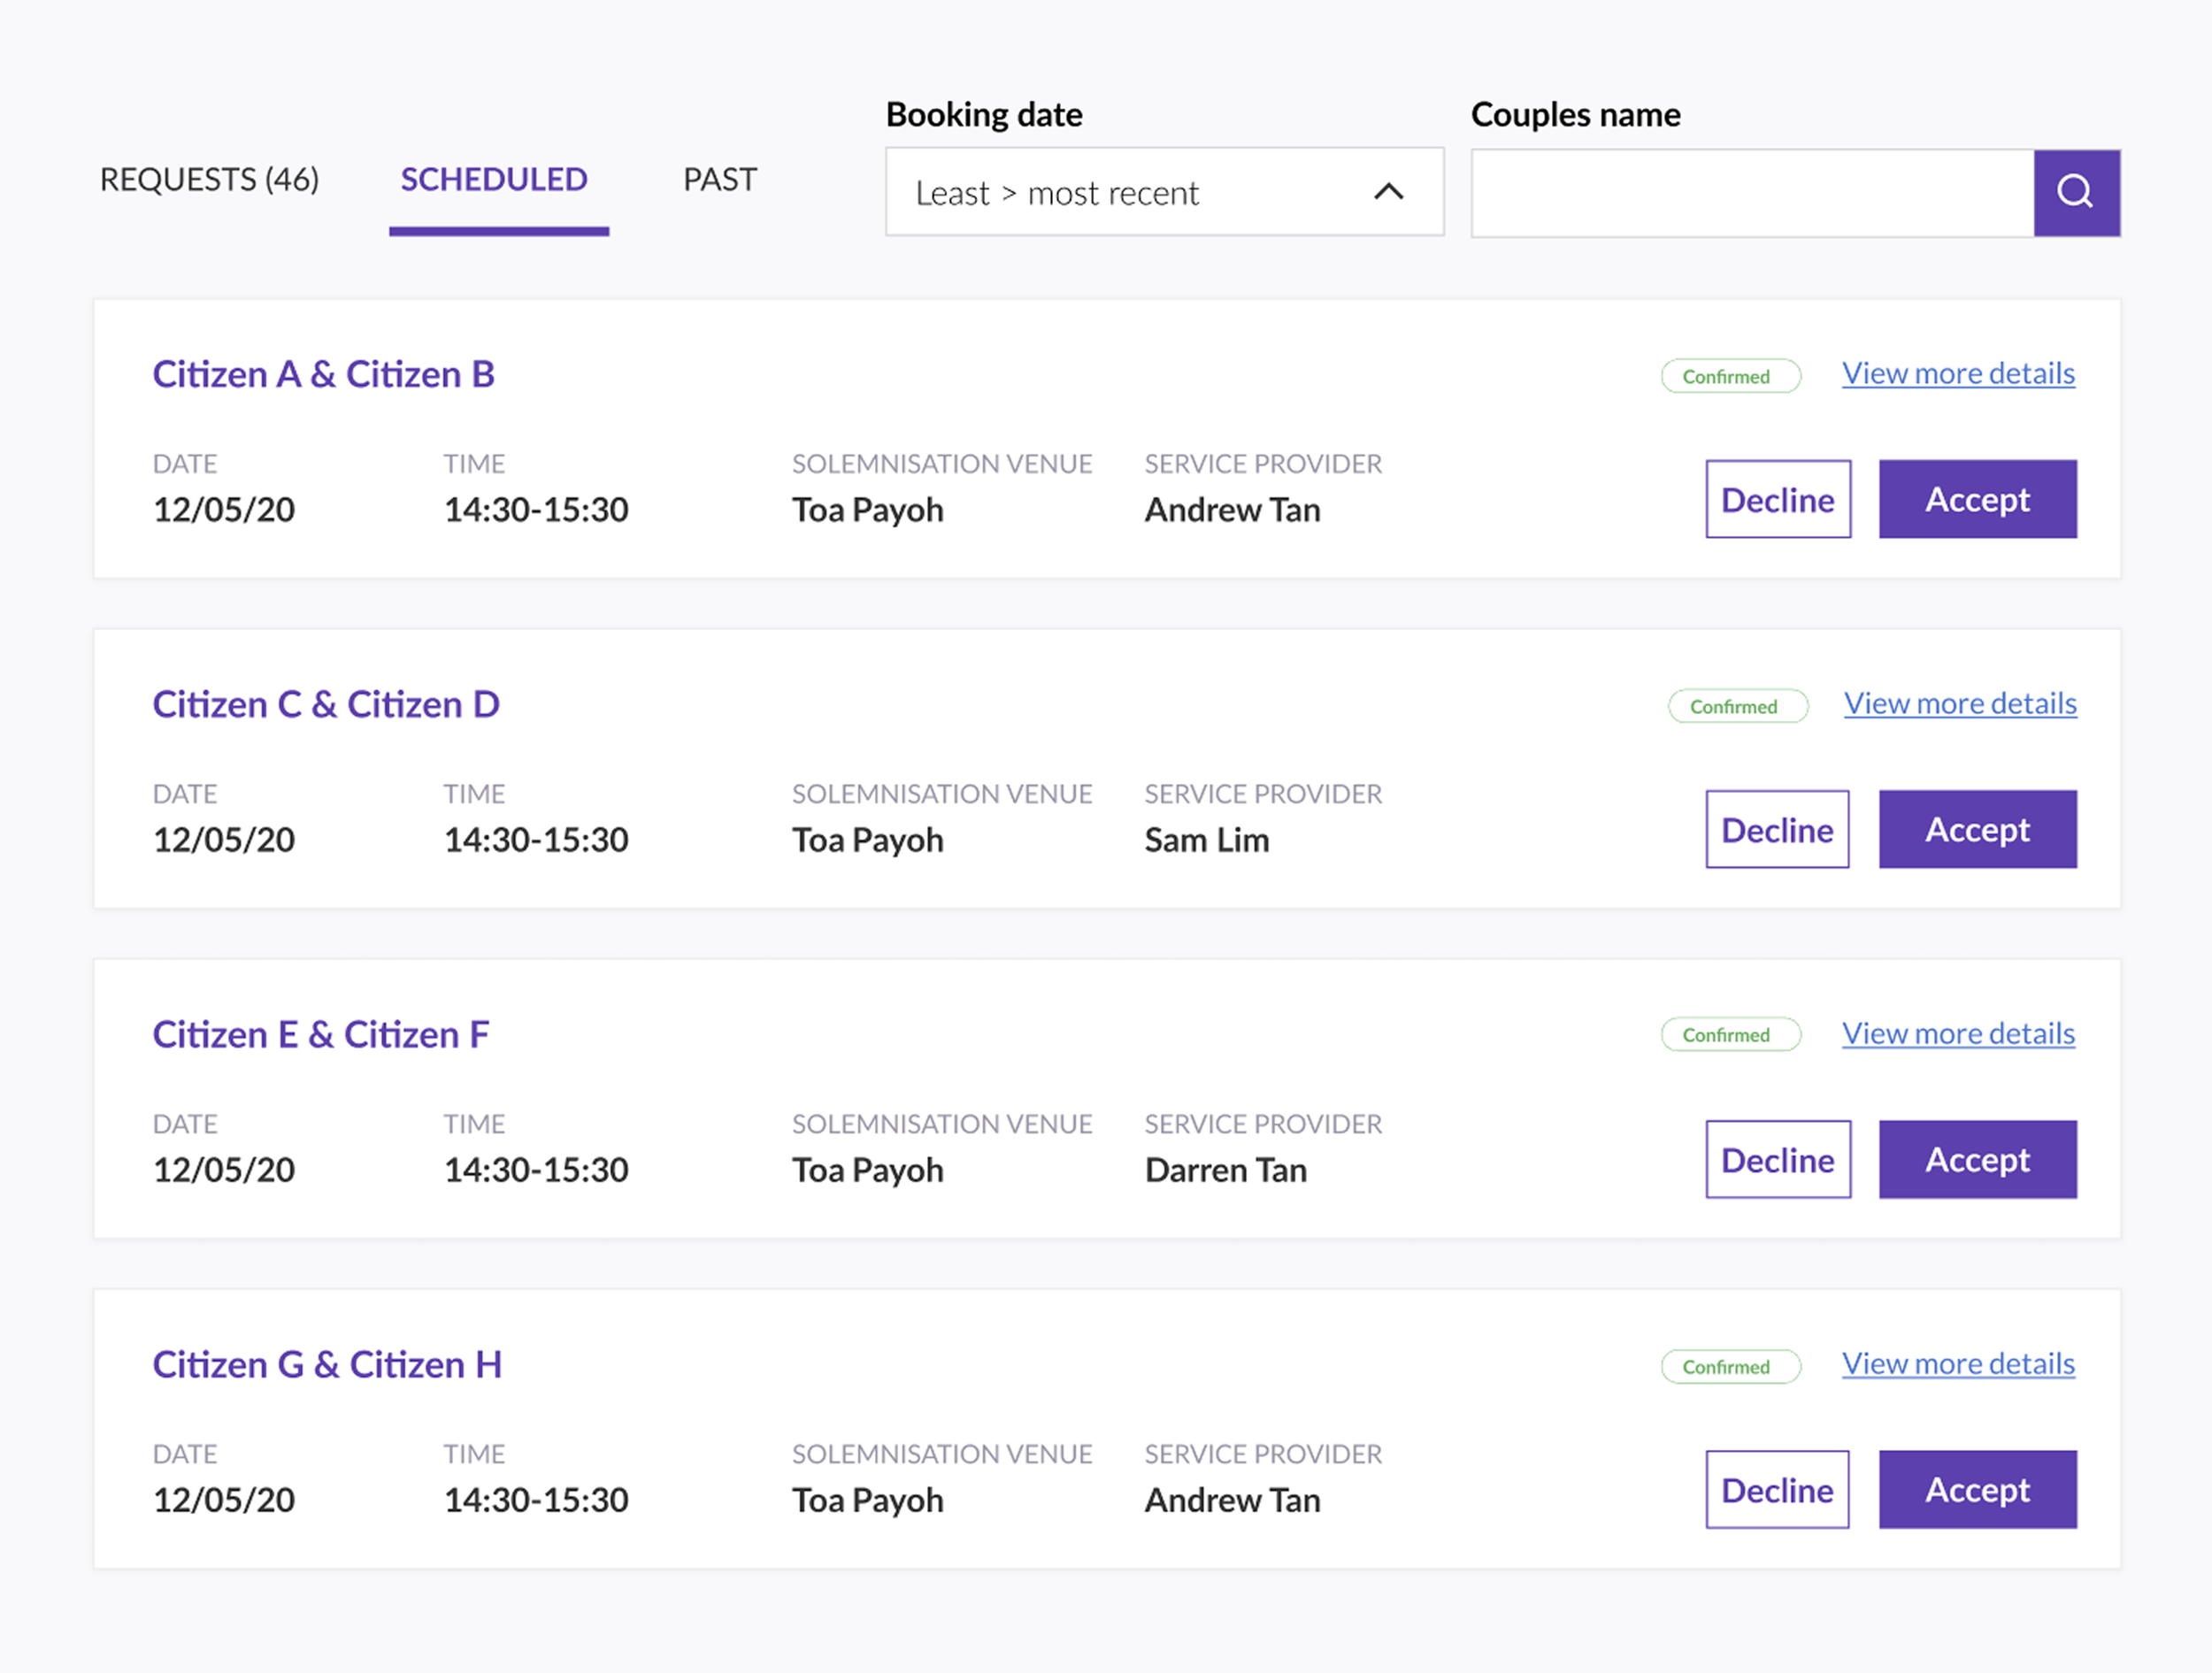Image resolution: width=2212 pixels, height=1673 pixels.
Task: Accept Citizen G & Citizen H booking
Action: (x=1977, y=1489)
